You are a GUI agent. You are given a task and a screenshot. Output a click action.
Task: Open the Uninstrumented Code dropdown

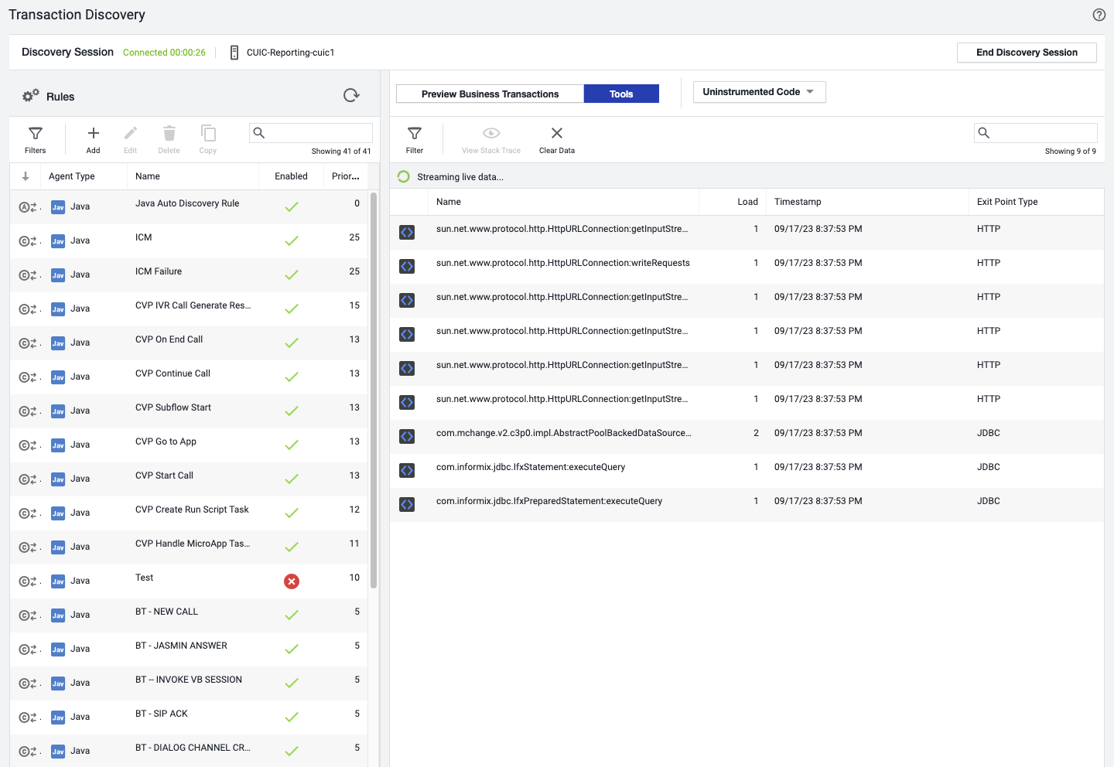(x=759, y=92)
